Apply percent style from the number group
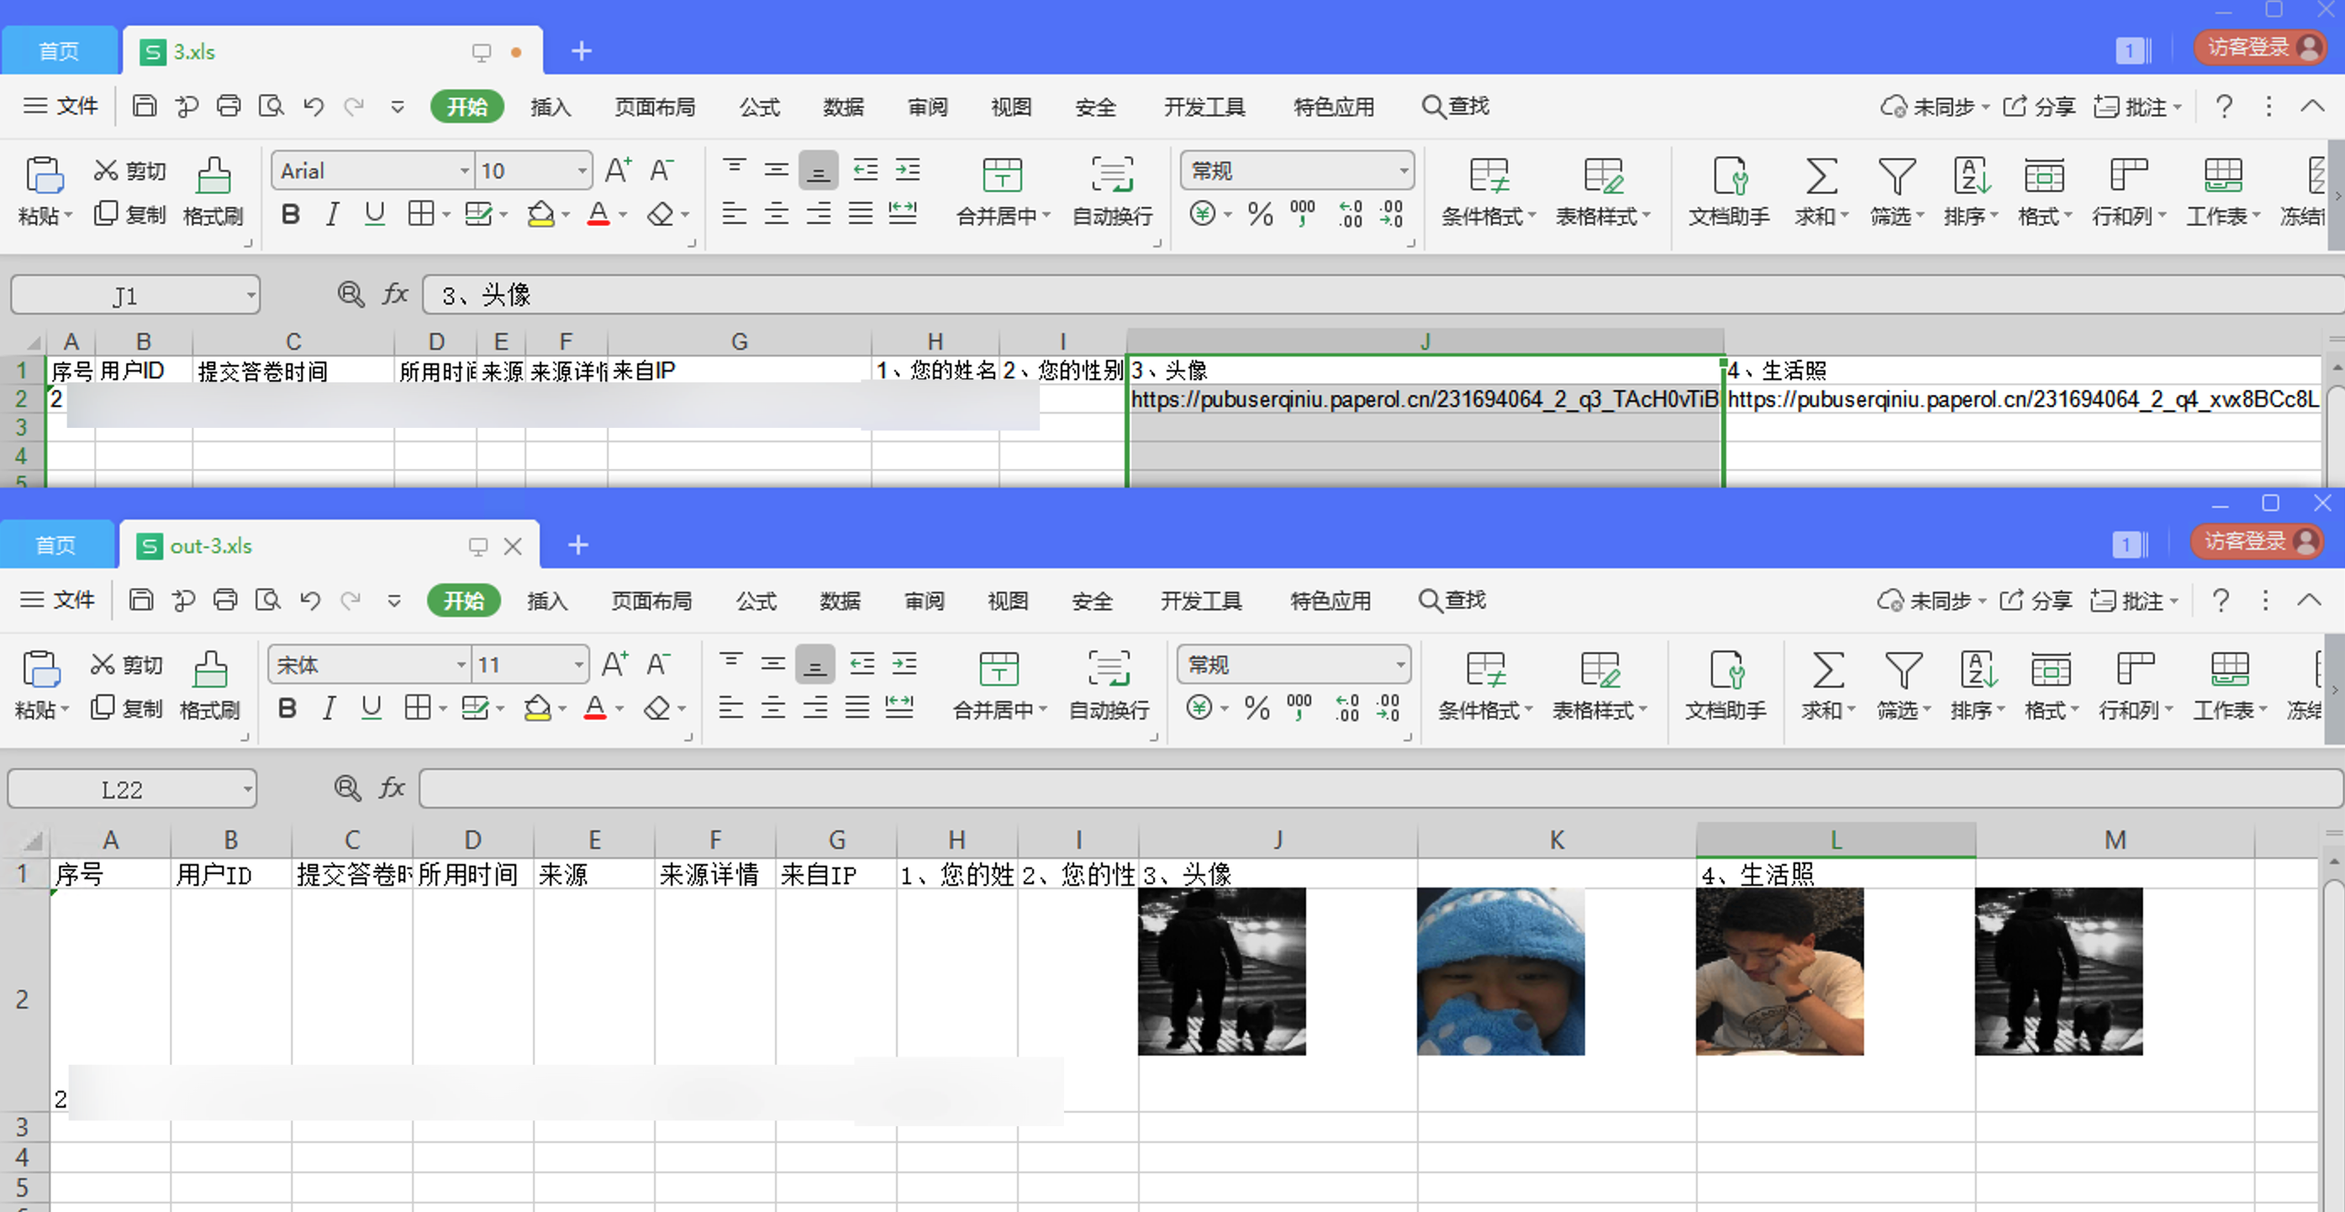2345x1212 pixels. pos(1261,214)
